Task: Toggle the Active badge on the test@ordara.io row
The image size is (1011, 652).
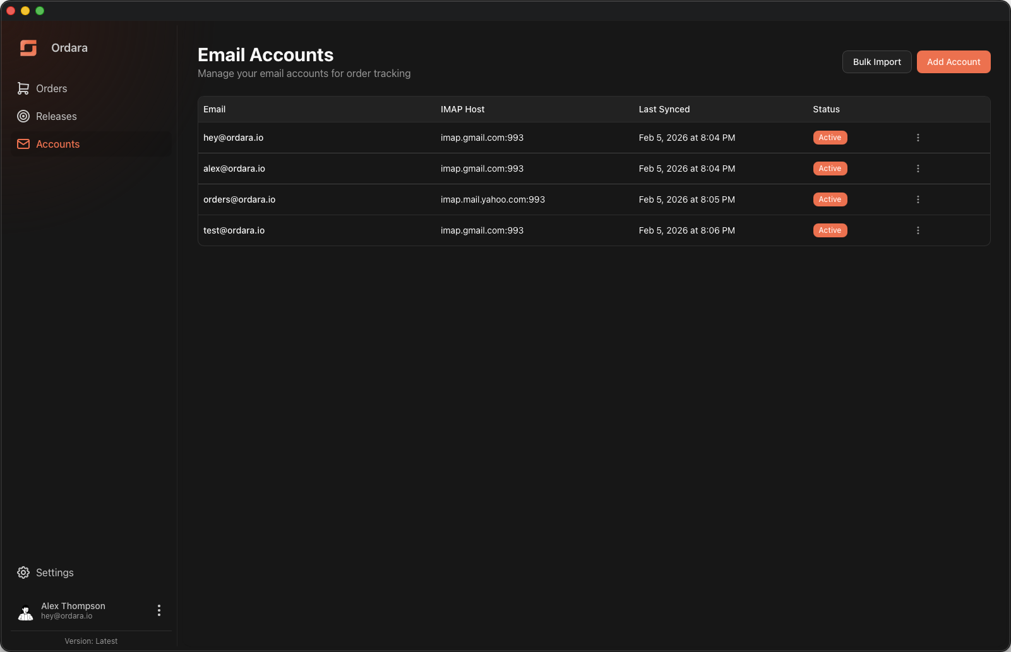Action: click(830, 230)
